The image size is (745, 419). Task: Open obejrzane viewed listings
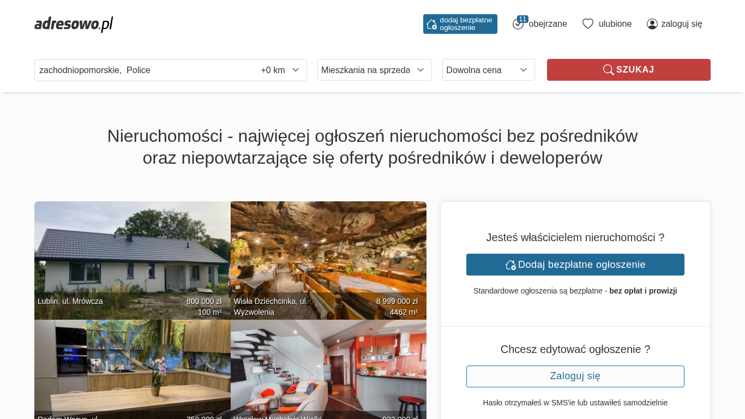[548, 24]
